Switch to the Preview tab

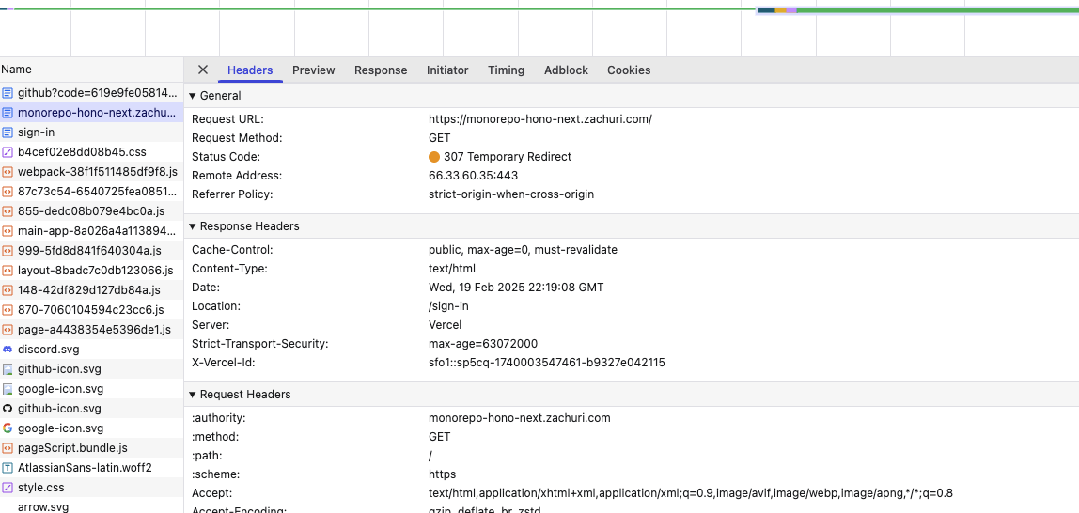click(x=313, y=70)
